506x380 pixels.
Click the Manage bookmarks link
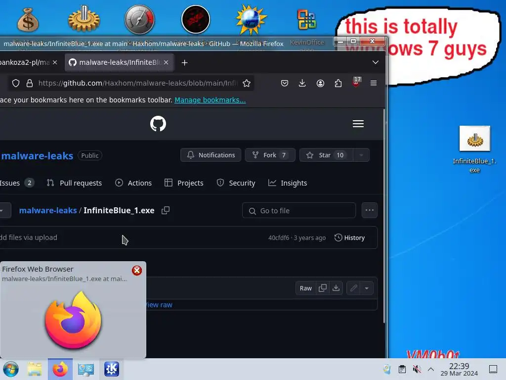click(210, 100)
